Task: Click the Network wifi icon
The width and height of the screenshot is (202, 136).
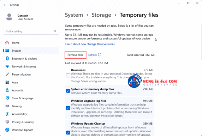Action: (x=7, y=66)
